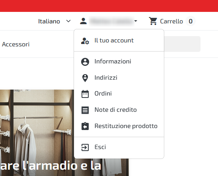Select Il tuo account menu entry
This screenshot has width=218, height=176.
119,40
